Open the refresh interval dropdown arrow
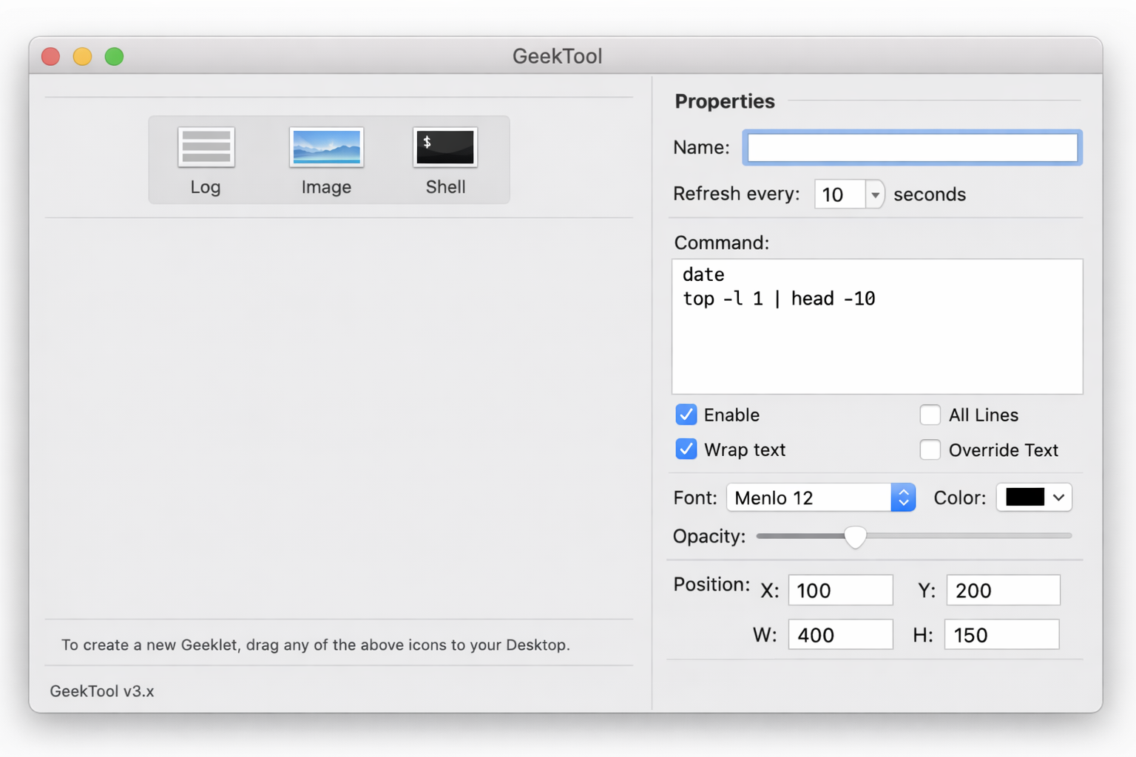The image size is (1136, 757). [x=875, y=194]
